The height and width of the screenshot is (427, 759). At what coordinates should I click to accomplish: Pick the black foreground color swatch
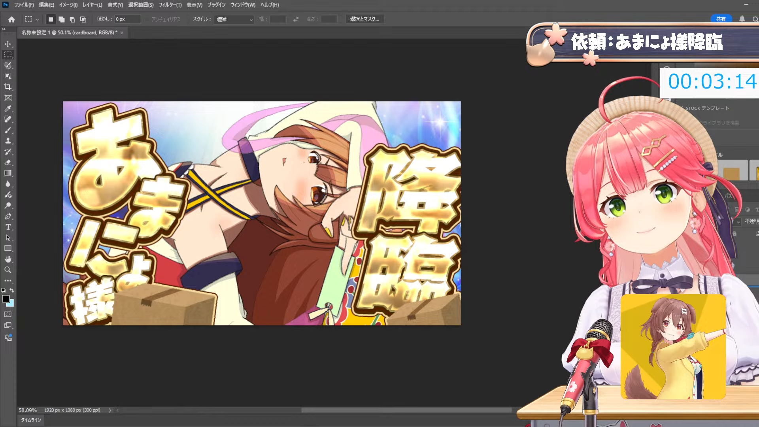tap(6, 299)
